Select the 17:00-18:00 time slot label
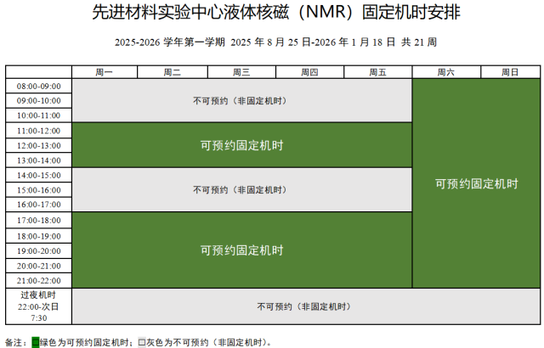The height and width of the screenshot is (348, 544). pos(39,220)
